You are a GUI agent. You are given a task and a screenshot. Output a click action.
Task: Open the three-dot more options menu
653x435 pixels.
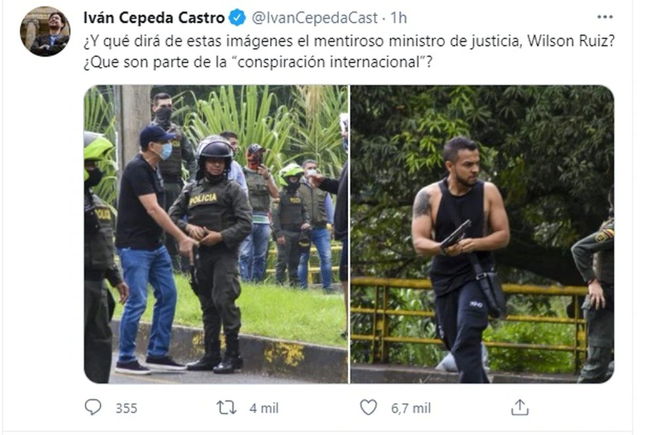605,17
